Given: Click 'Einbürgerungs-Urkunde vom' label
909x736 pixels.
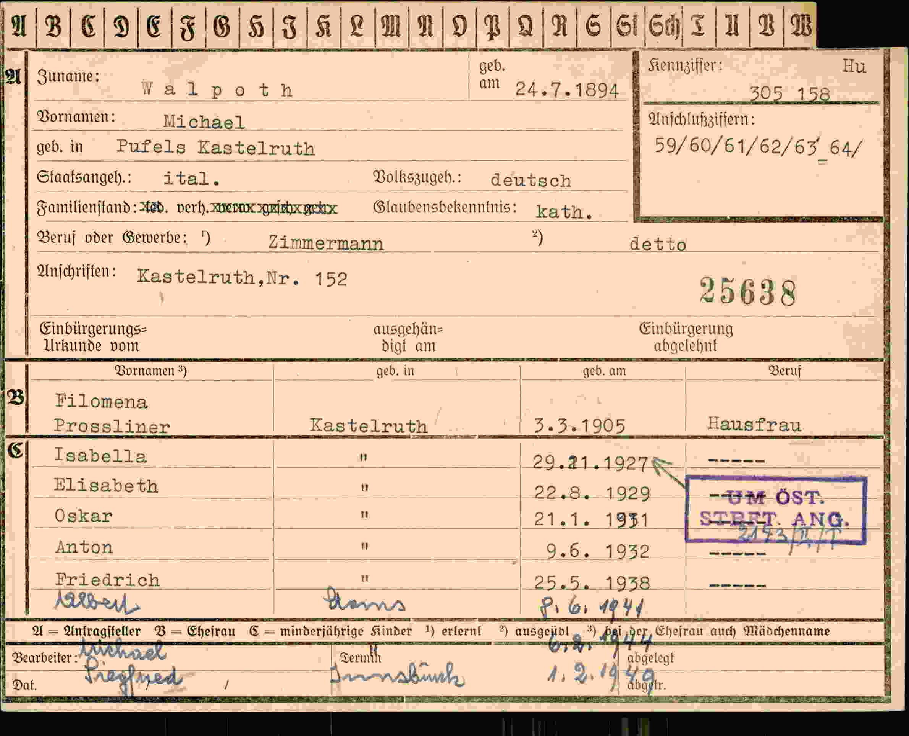Looking at the screenshot, I should [93, 337].
